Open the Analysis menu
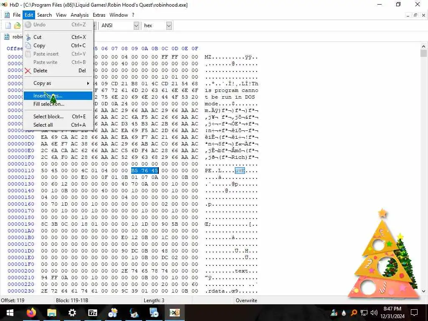 coord(79,15)
